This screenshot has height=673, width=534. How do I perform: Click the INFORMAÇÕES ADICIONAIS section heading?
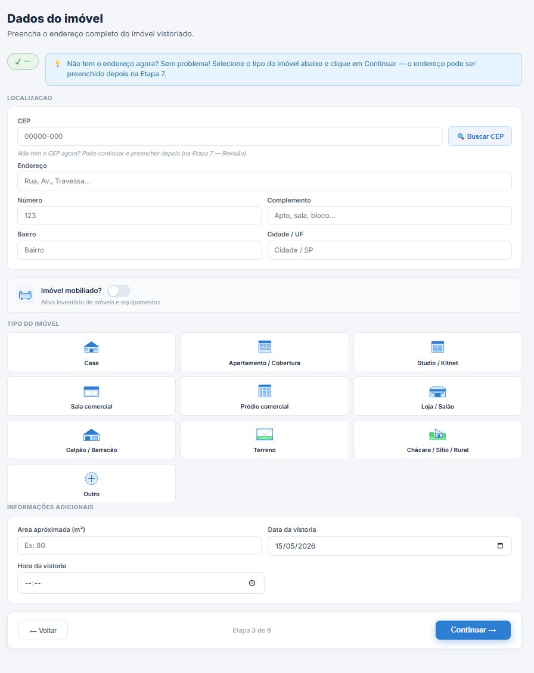50,507
